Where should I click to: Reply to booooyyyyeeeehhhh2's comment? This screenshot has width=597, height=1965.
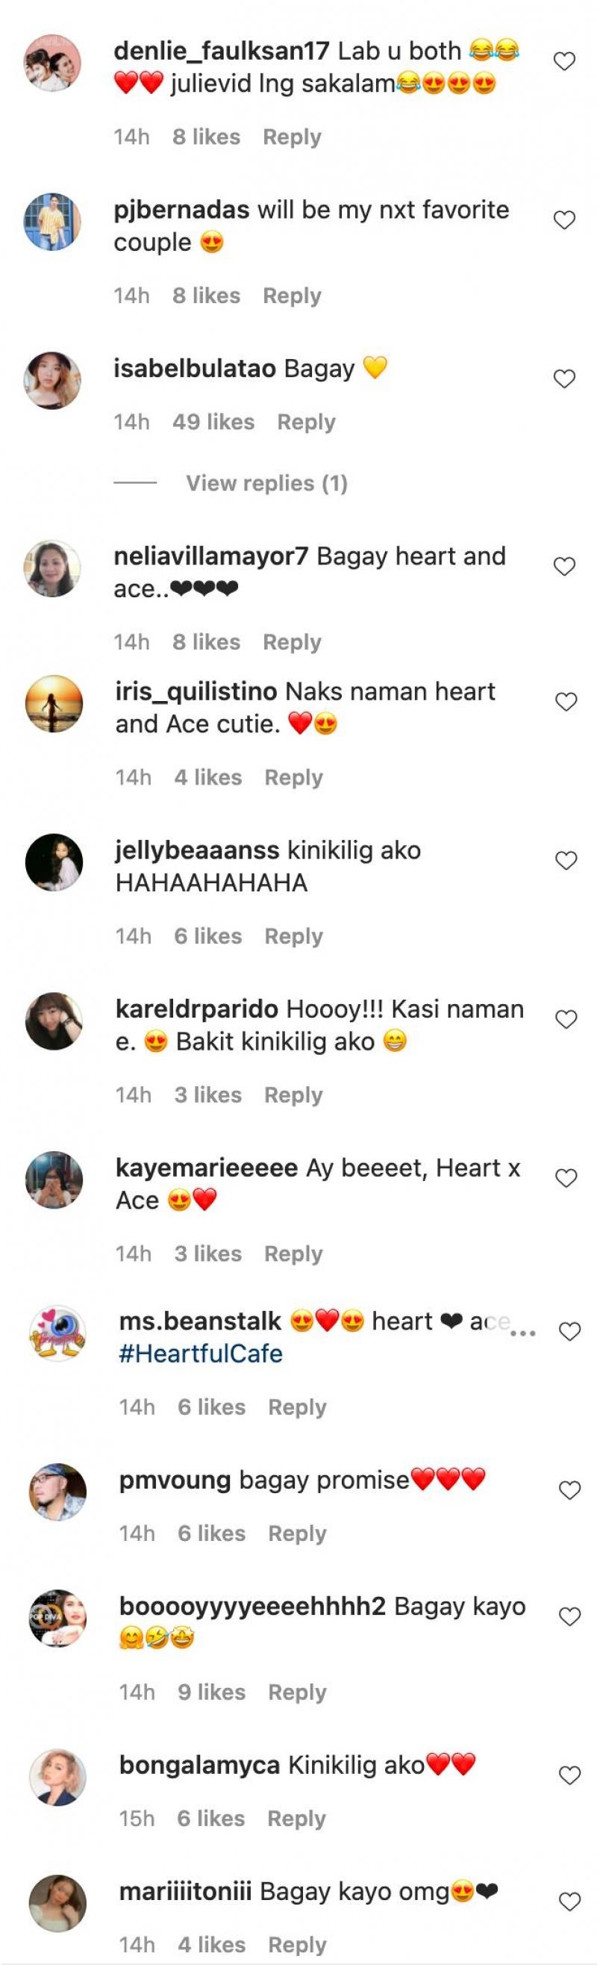(x=296, y=1692)
